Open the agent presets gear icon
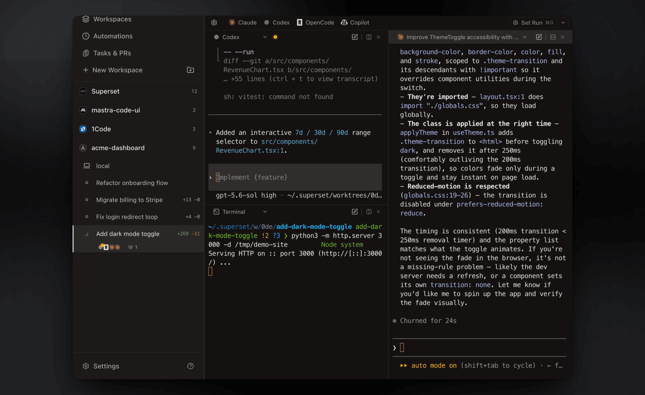The image size is (645, 395). 214,23
